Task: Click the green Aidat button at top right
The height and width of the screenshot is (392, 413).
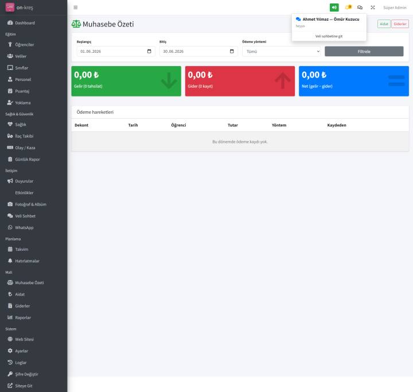Action: tap(384, 24)
